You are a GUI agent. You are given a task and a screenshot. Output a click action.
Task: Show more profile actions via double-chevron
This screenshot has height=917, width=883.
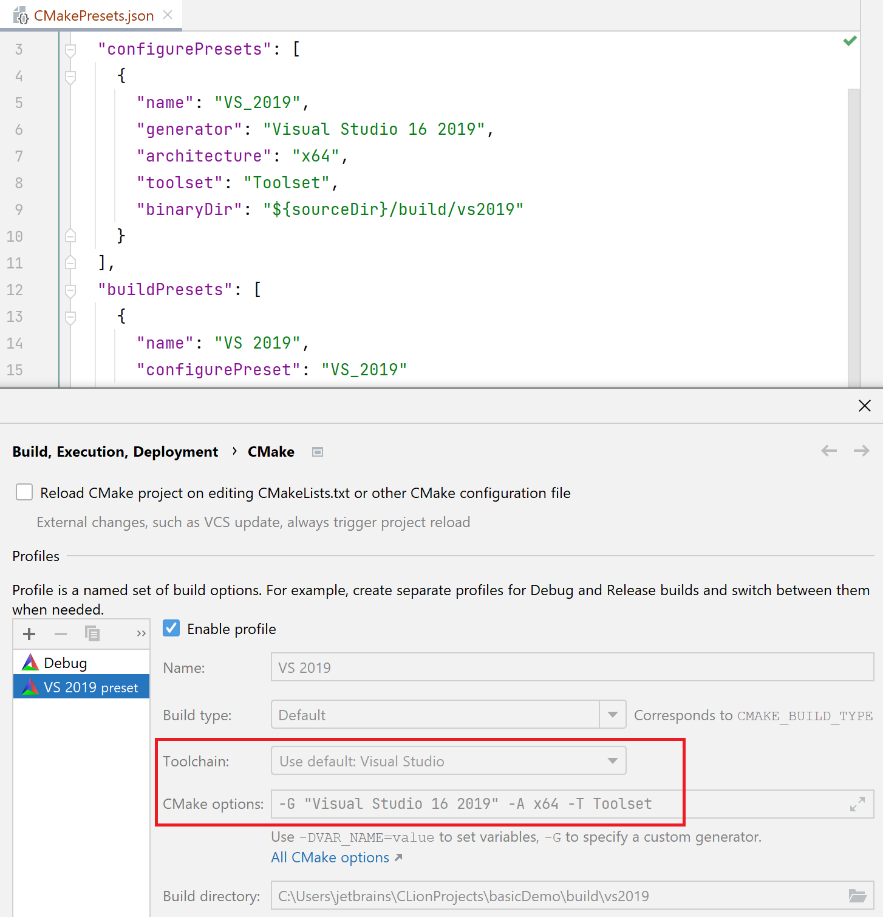pos(140,633)
